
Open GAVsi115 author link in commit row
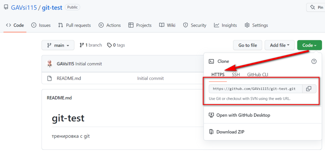(x=65, y=64)
